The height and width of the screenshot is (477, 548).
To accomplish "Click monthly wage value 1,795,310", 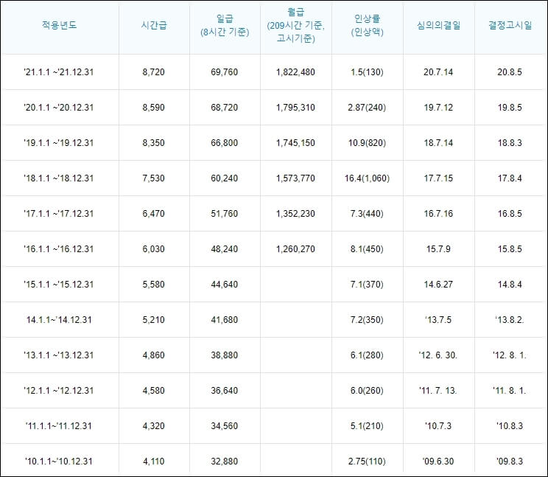I will [295, 108].
